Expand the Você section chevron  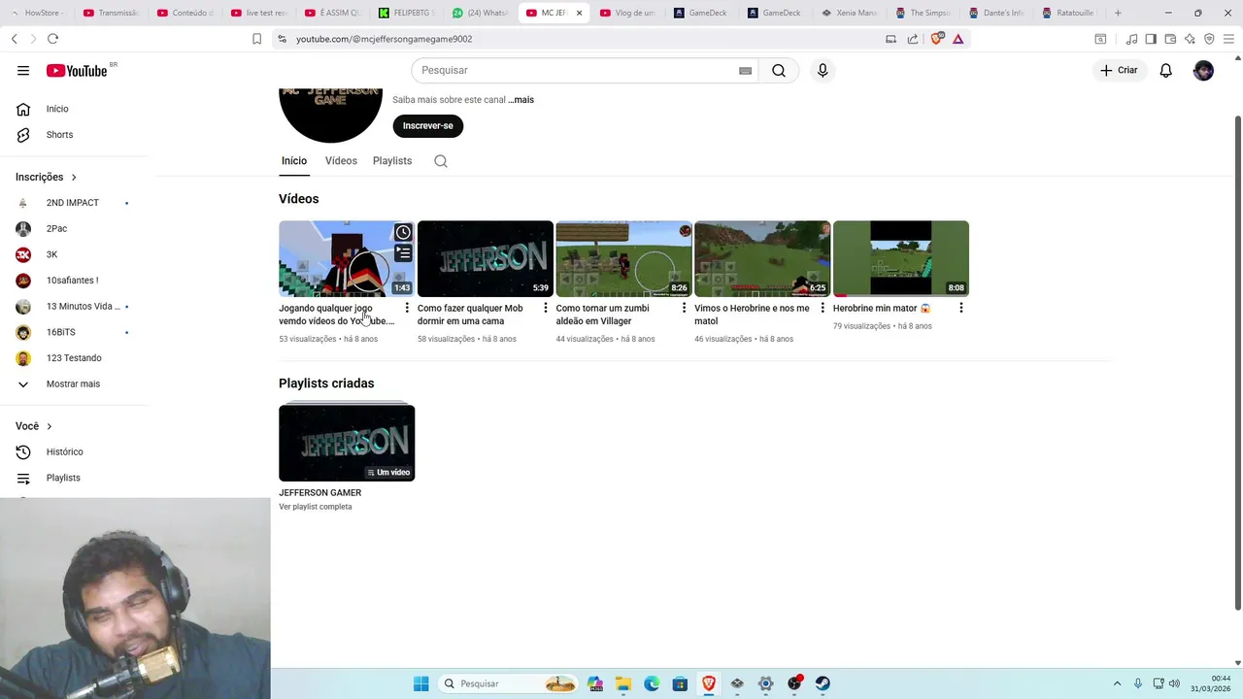50,426
